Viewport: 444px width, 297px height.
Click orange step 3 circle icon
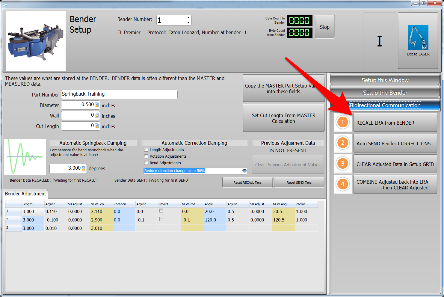(x=342, y=164)
